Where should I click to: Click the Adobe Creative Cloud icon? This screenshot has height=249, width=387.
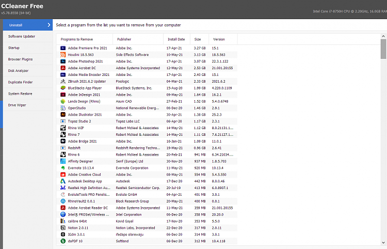point(63,175)
